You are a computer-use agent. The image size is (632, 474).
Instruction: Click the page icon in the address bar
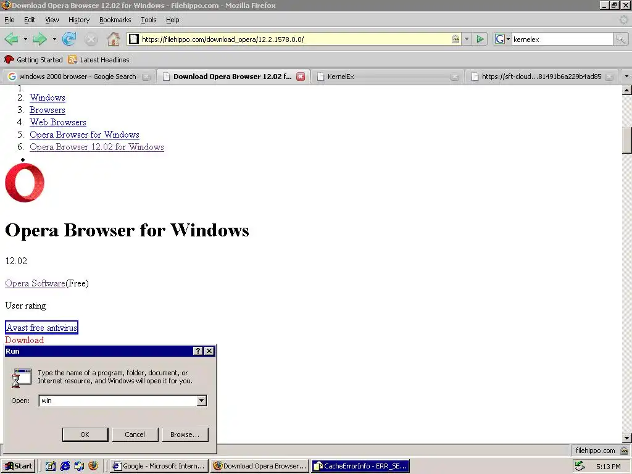tap(134, 39)
